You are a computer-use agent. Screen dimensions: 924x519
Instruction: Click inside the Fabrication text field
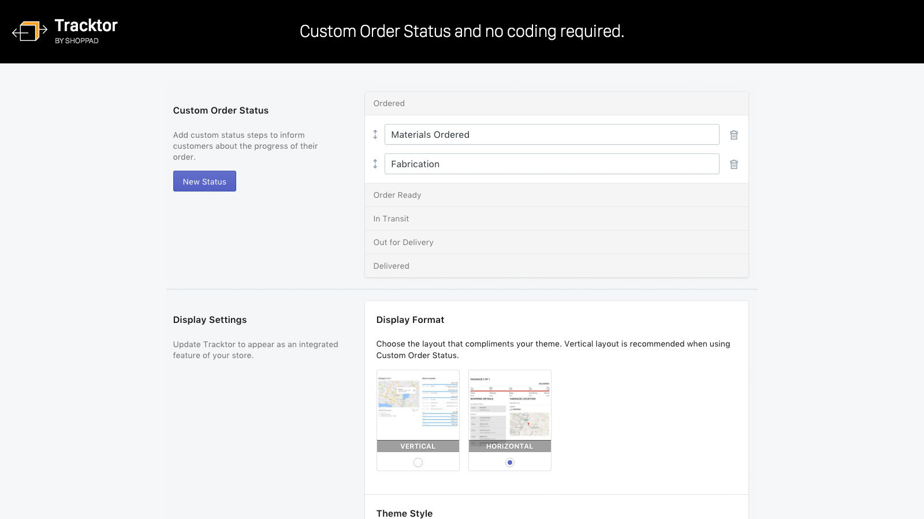(552, 164)
